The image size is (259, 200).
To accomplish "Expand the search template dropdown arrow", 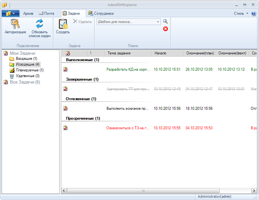I will (158, 22).
